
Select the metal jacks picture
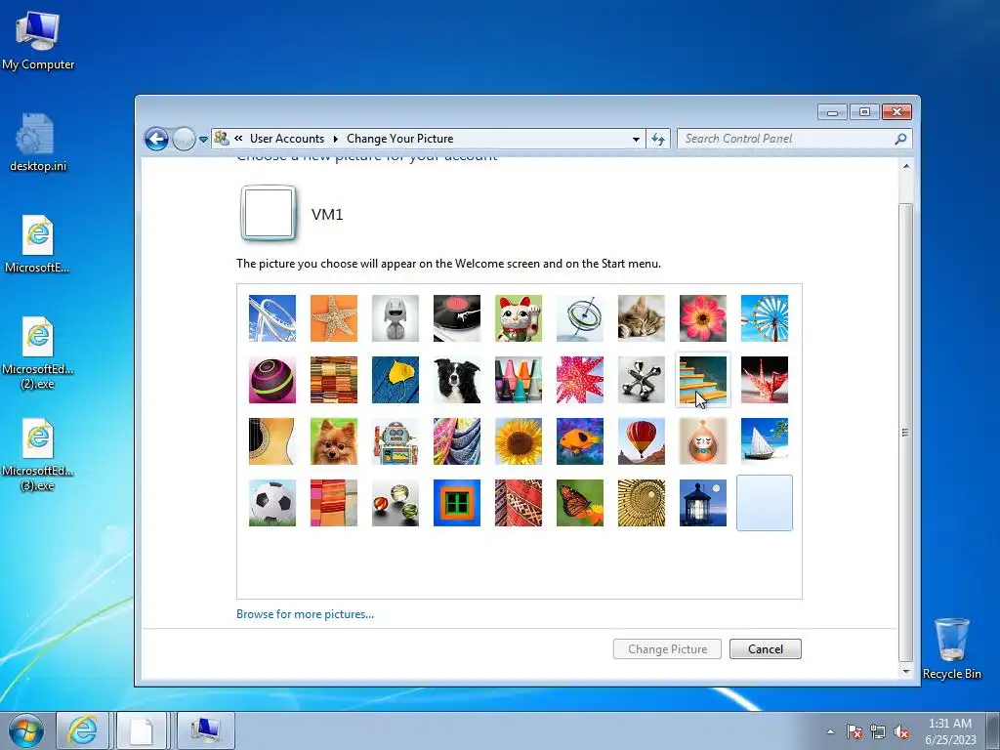642,380
